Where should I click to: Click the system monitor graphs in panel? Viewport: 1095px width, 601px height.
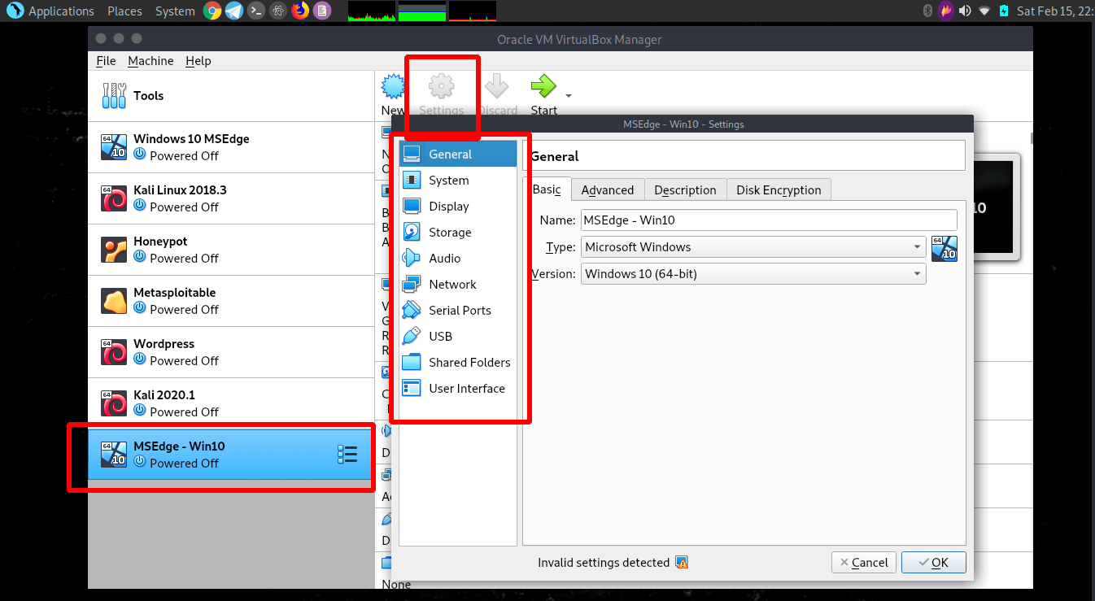coord(421,11)
